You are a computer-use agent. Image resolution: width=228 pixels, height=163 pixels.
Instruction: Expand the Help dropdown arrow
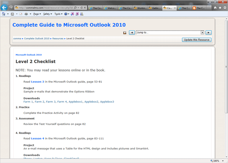click(68, 14)
